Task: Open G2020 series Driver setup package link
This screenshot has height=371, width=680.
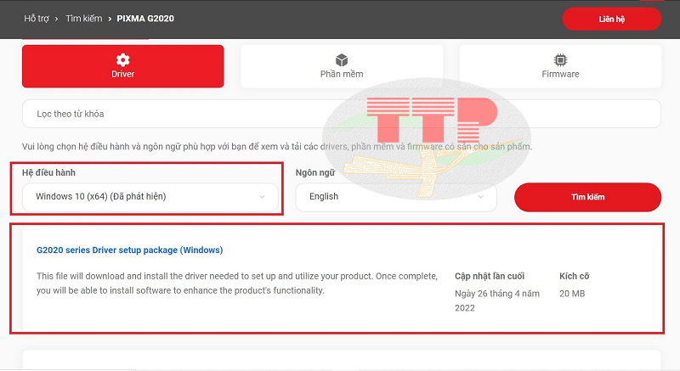Action: (130, 250)
